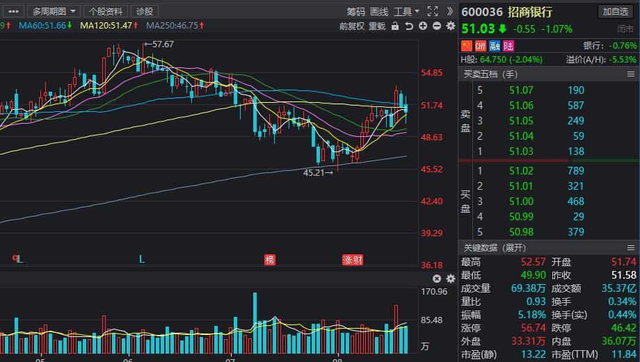Click the cyan L marker near June

click(142, 259)
